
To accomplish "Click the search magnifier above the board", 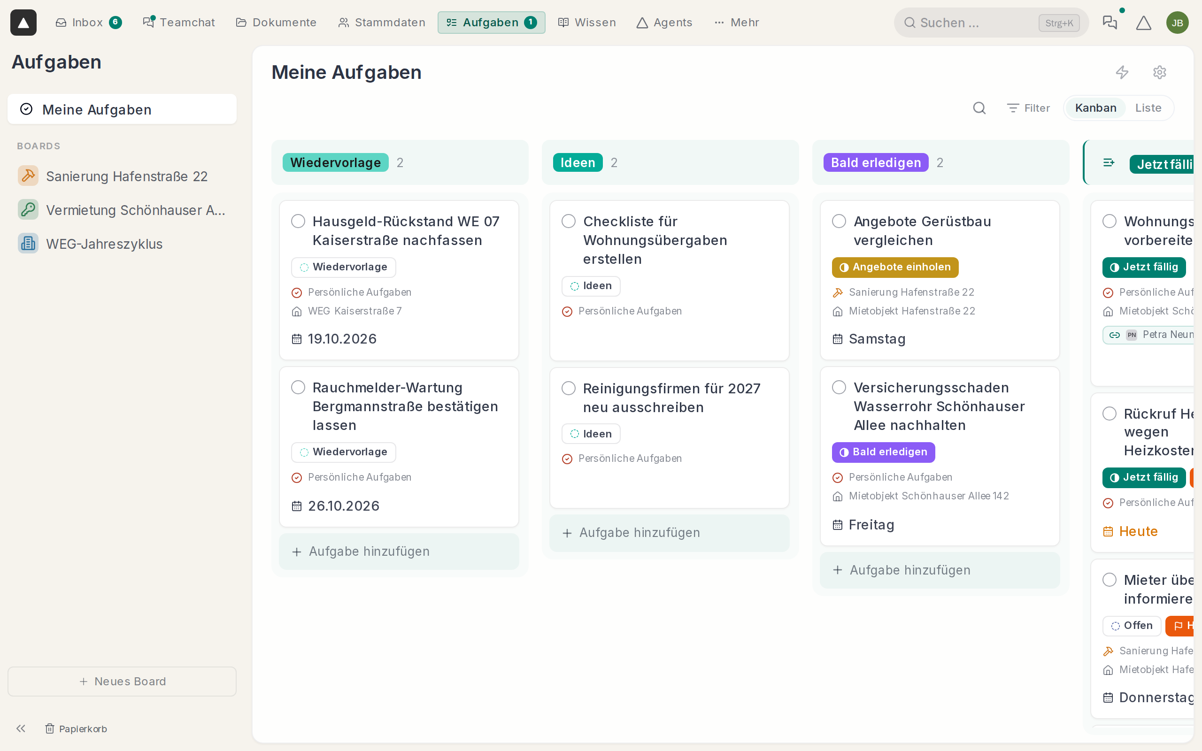I will 979,108.
